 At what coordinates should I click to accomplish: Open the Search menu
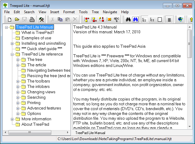point(29,12)
